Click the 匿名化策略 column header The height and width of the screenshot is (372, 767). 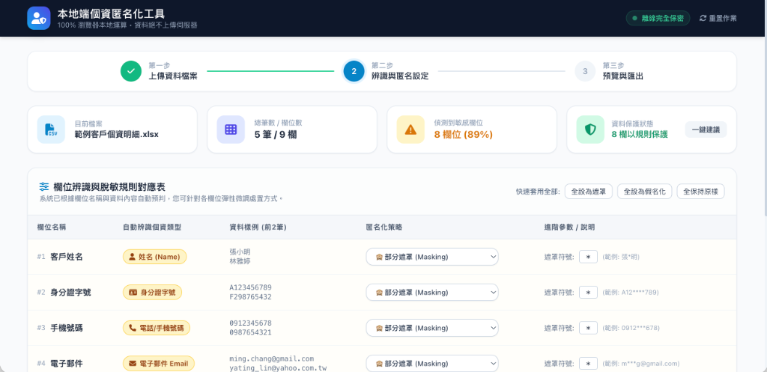tap(384, 228)
